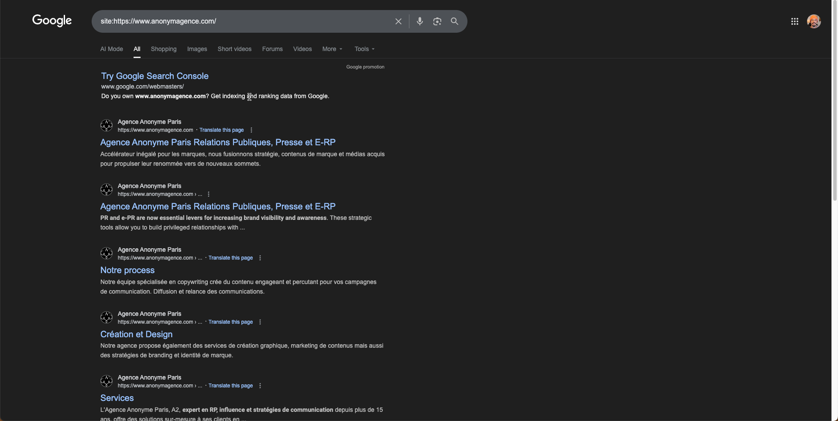Screen dimensions: 838x421
Task: Go to the Google logo homepage
Action: 52,21
